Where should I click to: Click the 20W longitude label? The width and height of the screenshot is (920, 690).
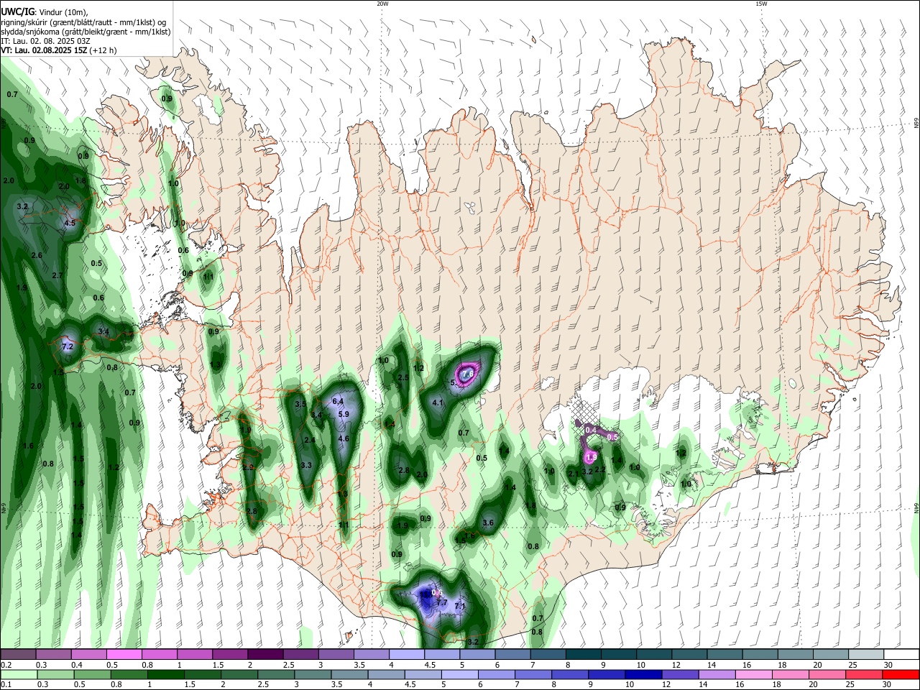coord(382,4)
